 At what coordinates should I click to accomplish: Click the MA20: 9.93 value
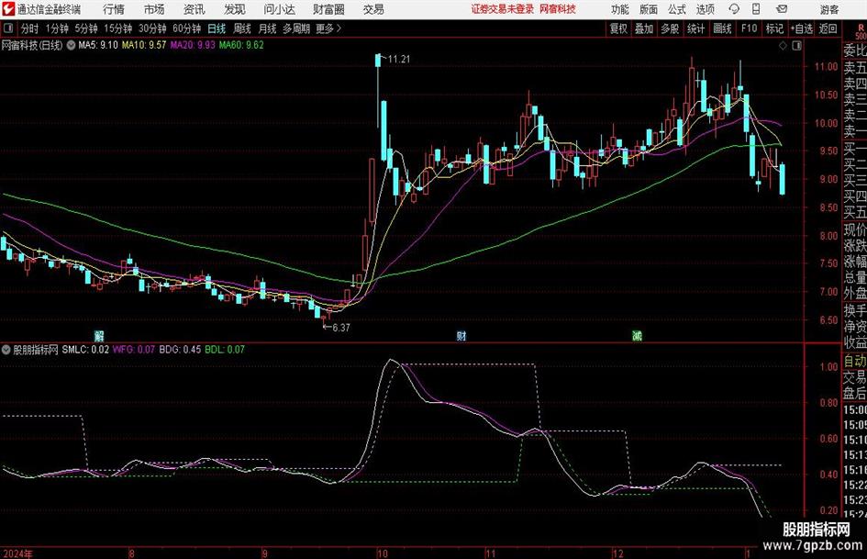(193, 45)
